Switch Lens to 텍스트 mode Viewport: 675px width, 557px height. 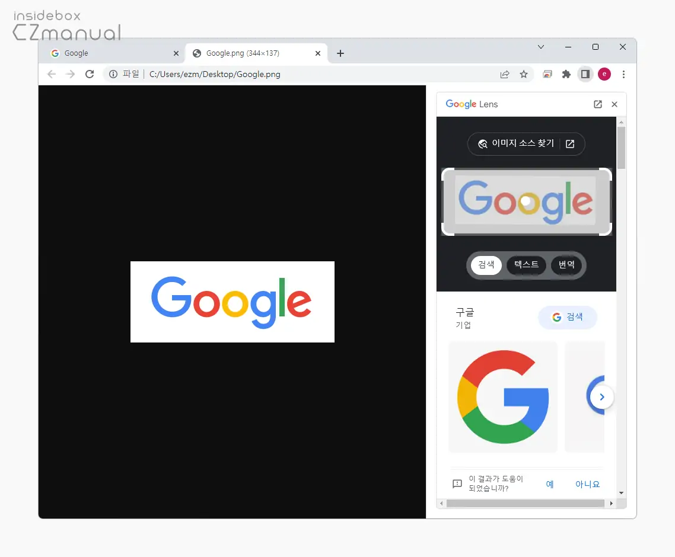click(x=526, y=265)
